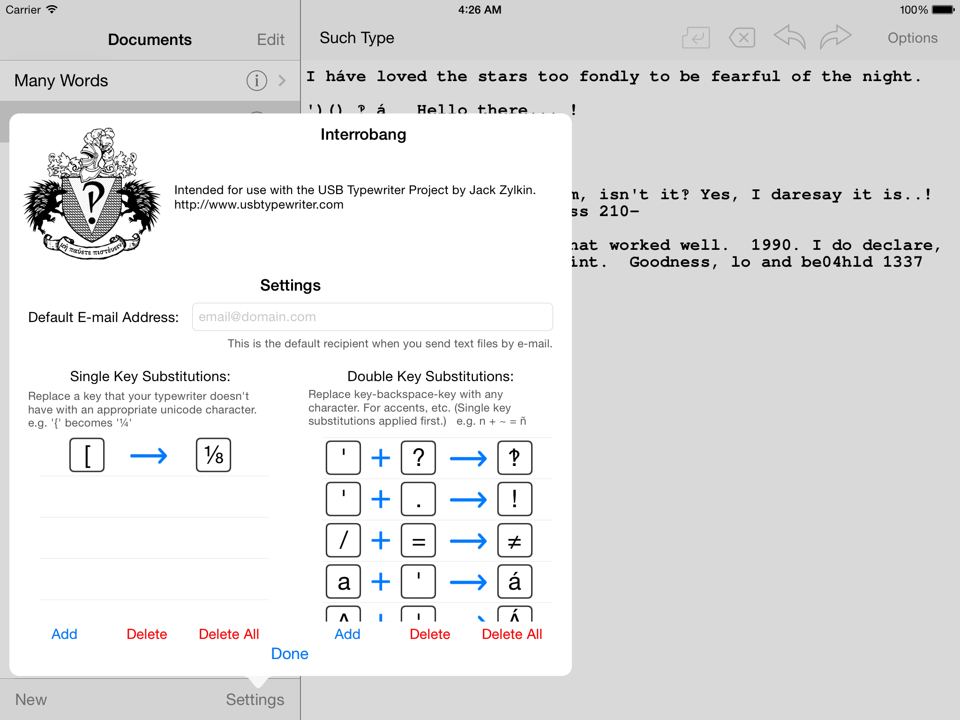Select the 'á' result key box
This screenshot has height=720, width=960.
tap(515, 582)
